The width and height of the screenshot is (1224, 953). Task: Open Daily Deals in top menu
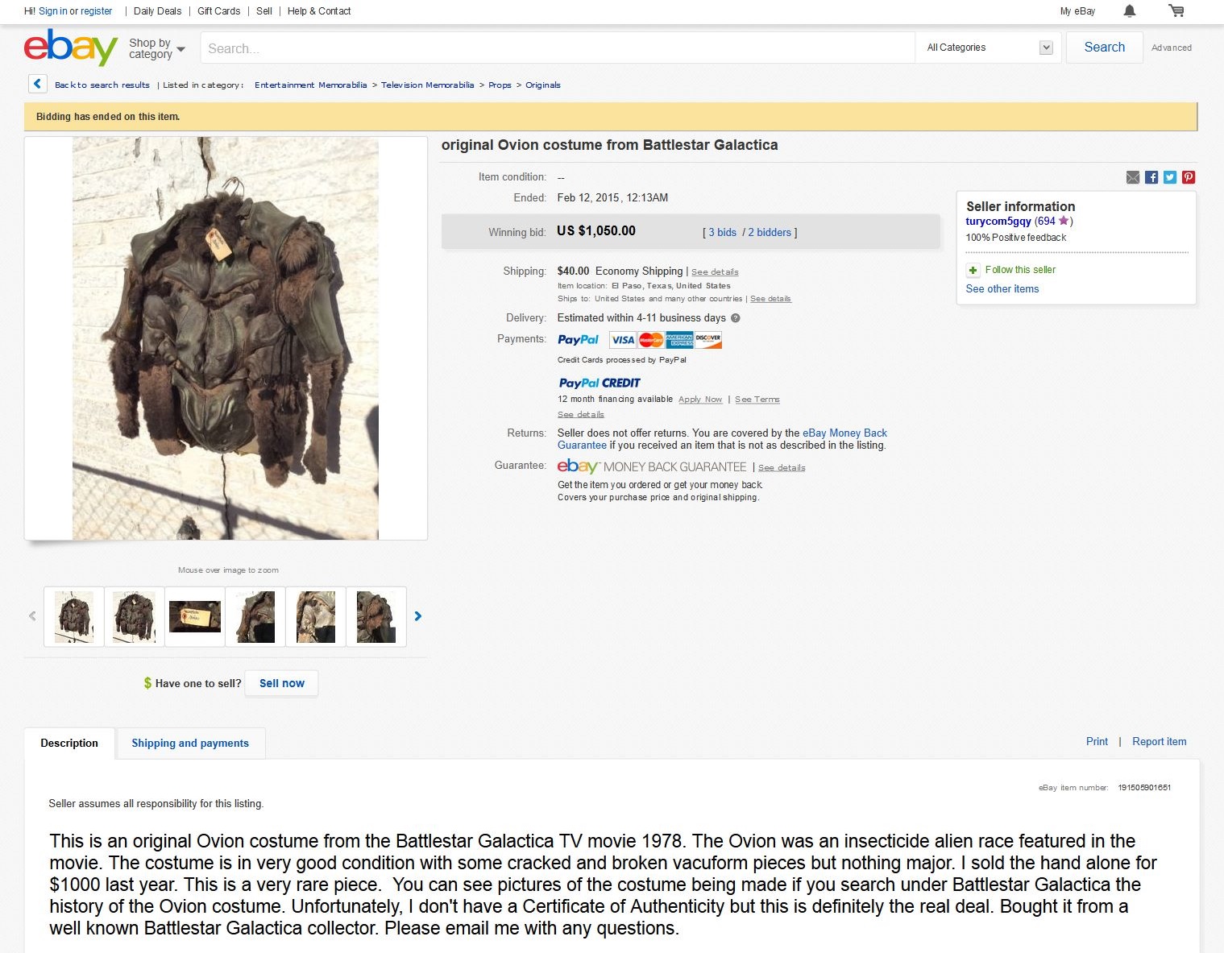(157, 11)
